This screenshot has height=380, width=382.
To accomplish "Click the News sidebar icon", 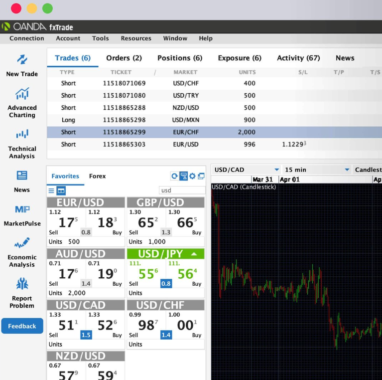I will tap(22, 175).
